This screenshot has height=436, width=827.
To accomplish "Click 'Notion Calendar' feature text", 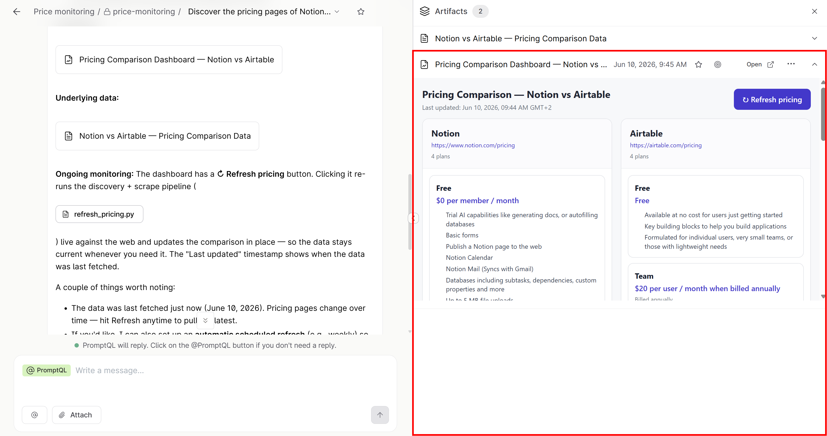I will coord(469,258).
